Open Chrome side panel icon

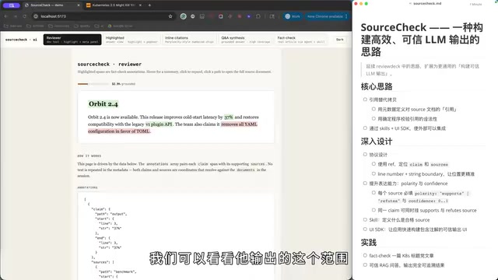click(x=272, y=16)
